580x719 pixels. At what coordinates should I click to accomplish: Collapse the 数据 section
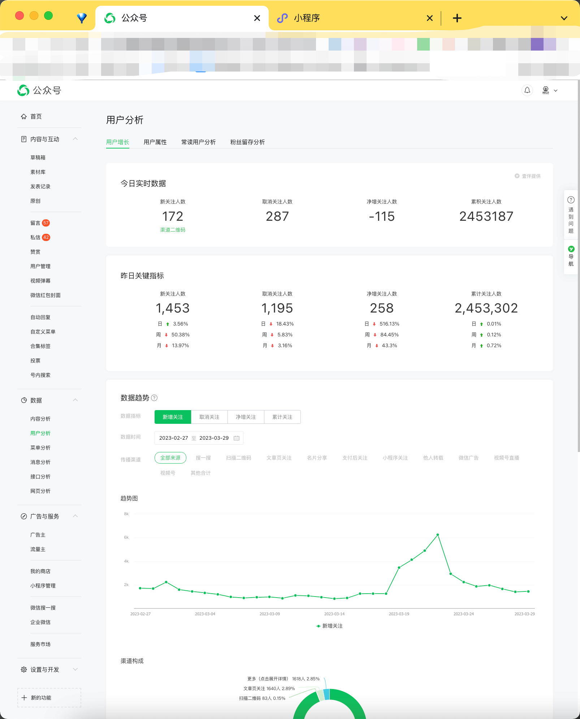(75, 400)
